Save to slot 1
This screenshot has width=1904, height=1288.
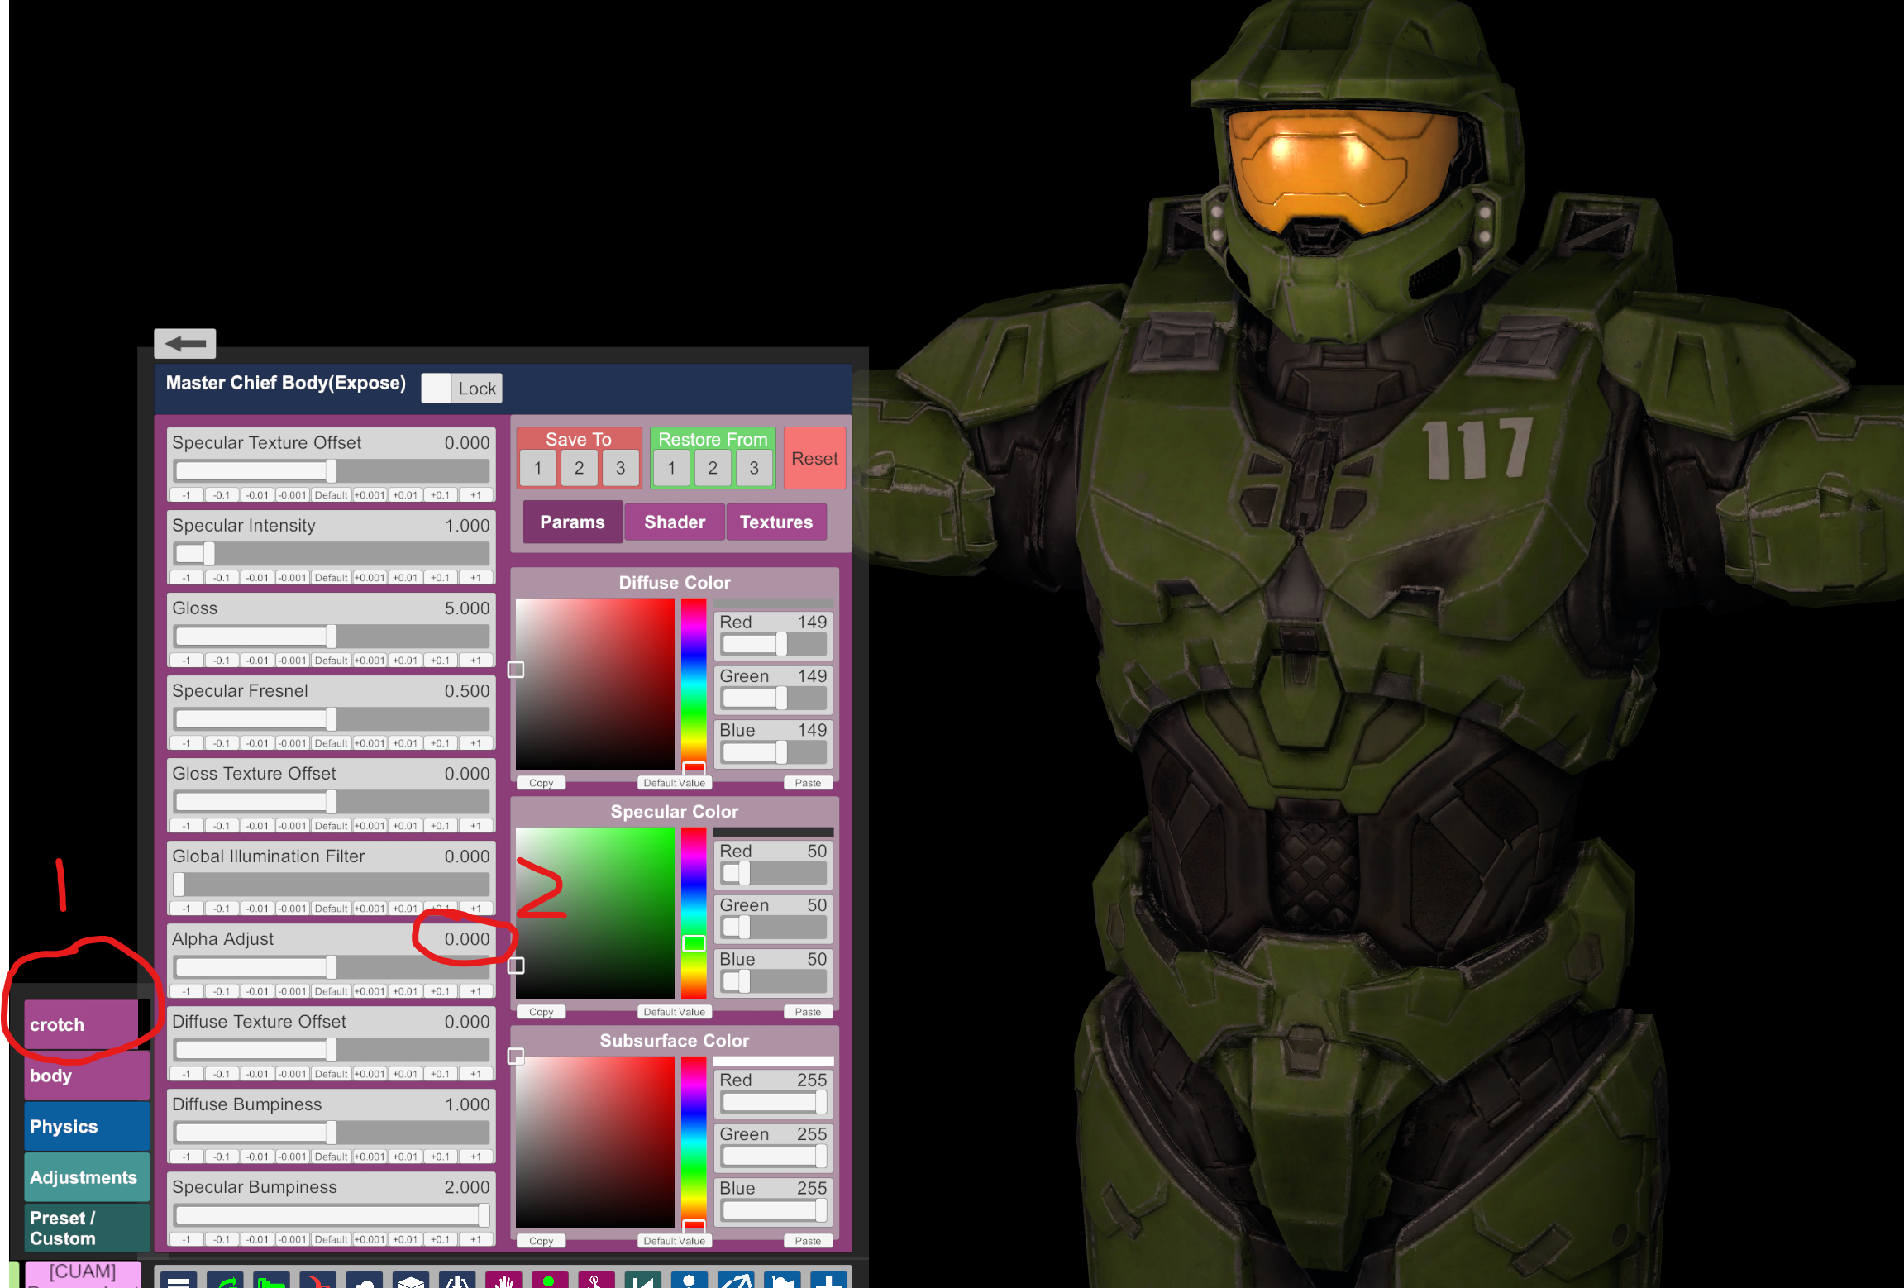point(537,469)
